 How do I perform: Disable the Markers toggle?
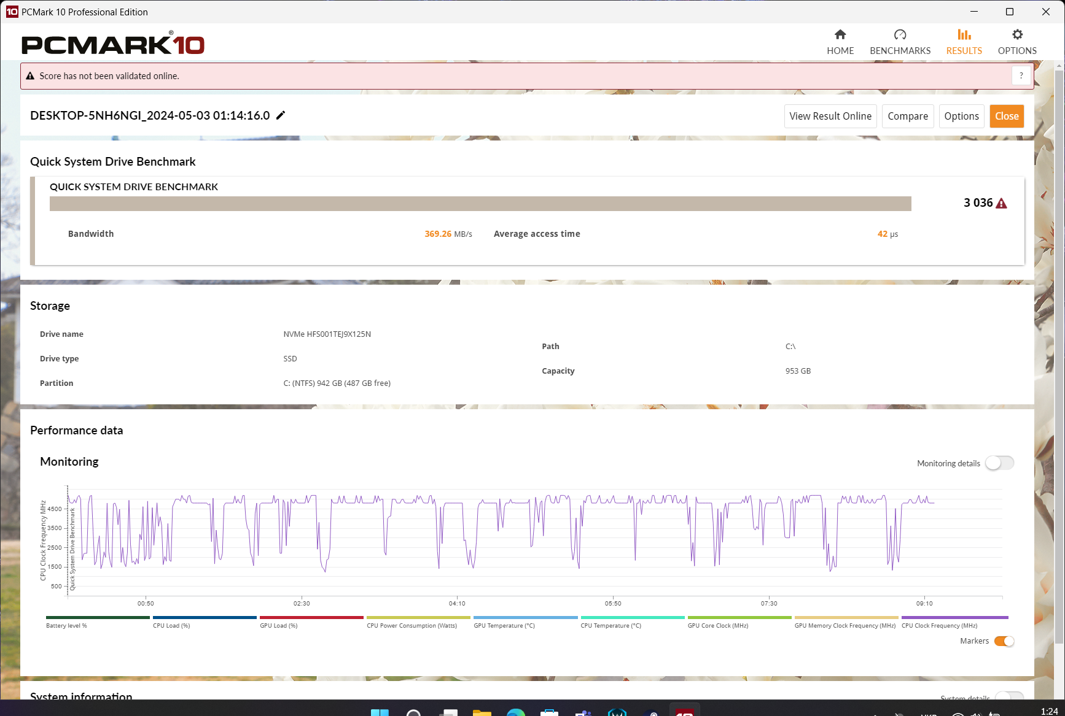pyautogui.click(x=1005, y=641)
